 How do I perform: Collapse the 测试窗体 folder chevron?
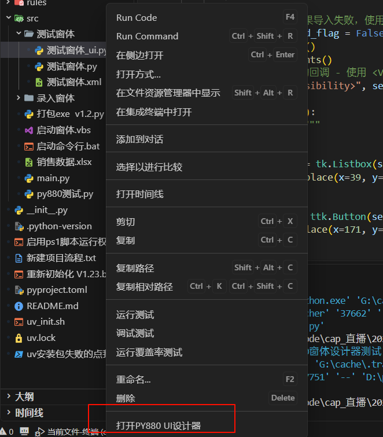[x=19, y=34]
